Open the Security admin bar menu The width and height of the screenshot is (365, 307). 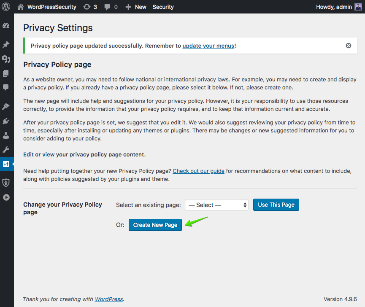click(x=163, y=7)
